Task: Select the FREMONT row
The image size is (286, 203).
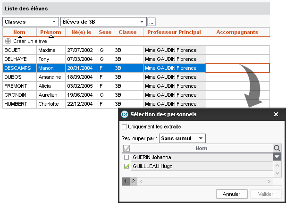Action: [x=136, y=86]
